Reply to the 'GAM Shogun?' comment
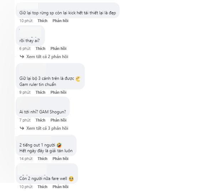Image resolution: width=198 pixels, height=191 pixels. tap(58, 120)
